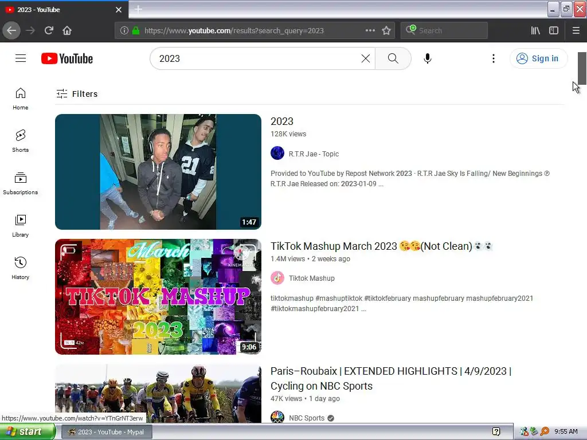Image resolution: width=587 pixels, height=440 pixels.
Task: Open NBC Sports channel name link
Action: pos(307,418)
